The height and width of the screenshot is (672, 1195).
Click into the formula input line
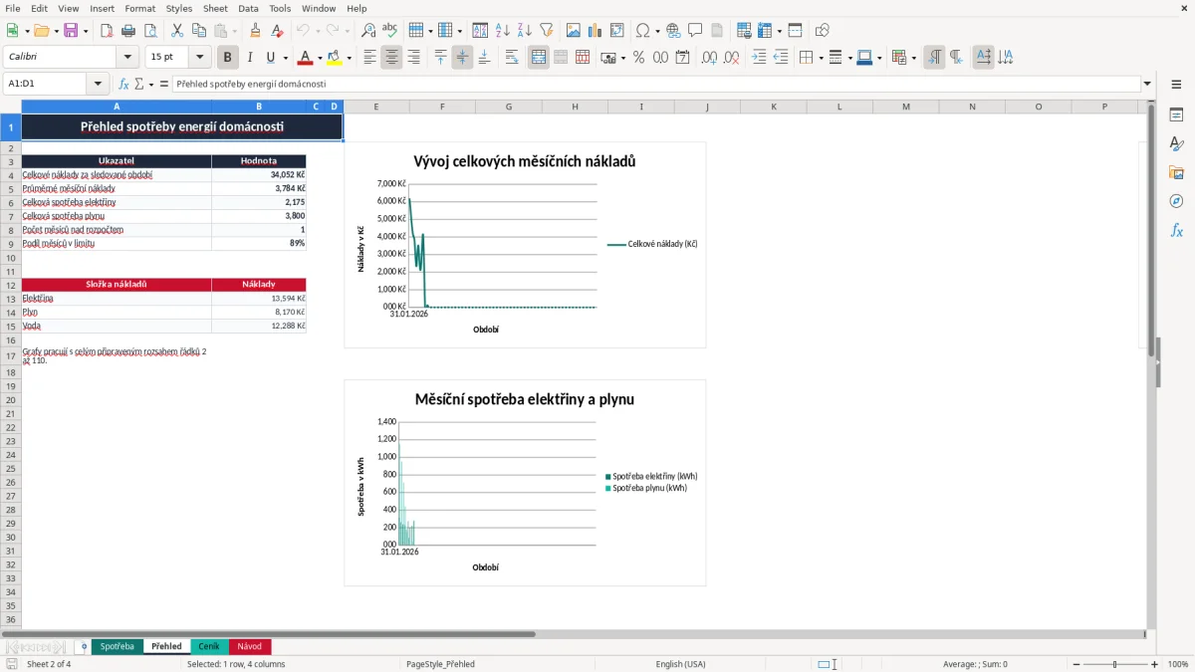coord(655,84)
